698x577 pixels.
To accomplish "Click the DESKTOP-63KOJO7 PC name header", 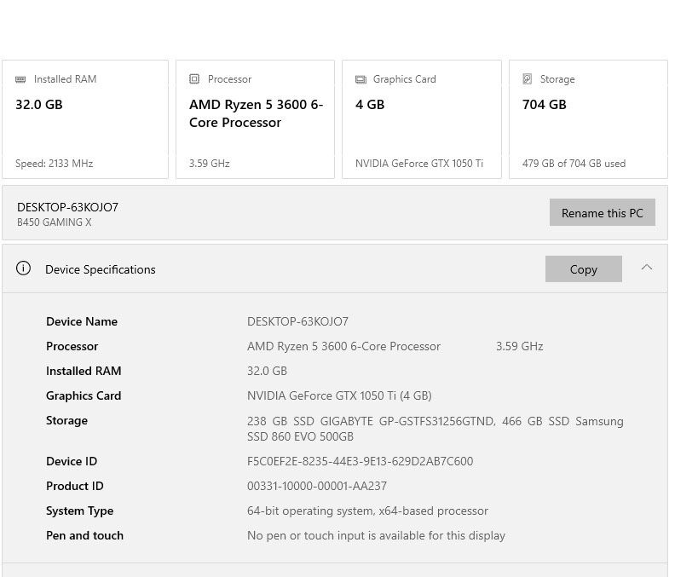I will click(68, 207).
